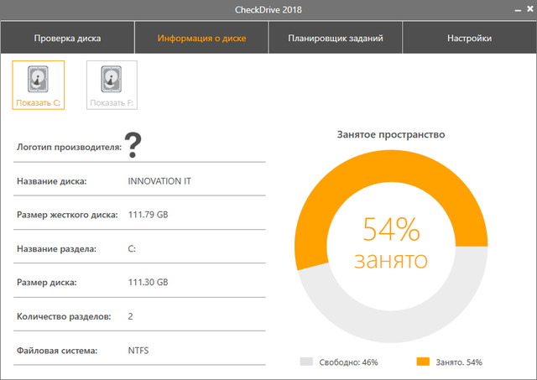This screenshot has width=537, height=380.
Task: Open the Планировщик заданий tab
Action: tap(336, 39)
